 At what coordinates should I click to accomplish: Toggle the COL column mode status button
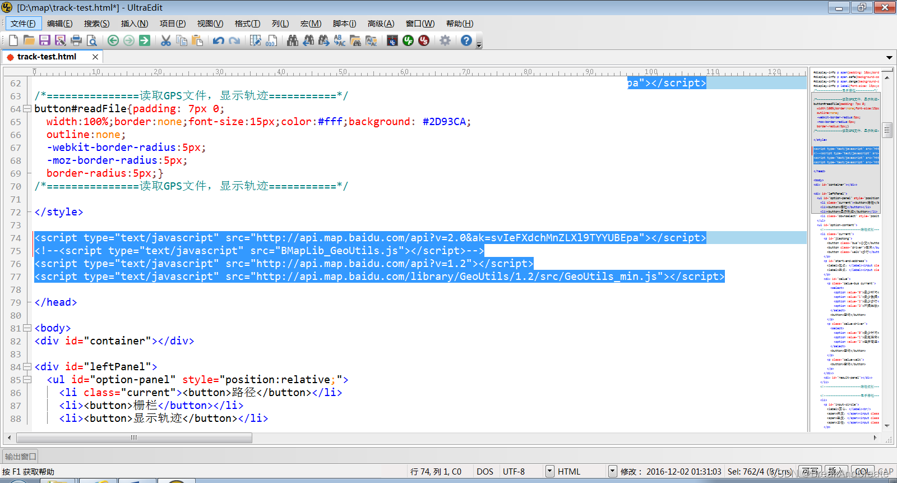[862, 472]
